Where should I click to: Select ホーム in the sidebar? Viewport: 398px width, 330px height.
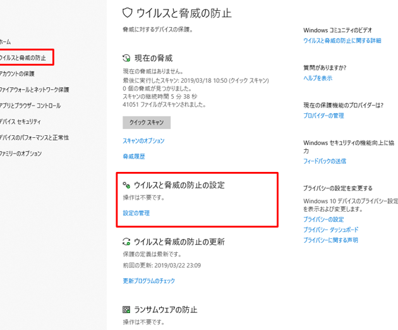pos(5,42)
